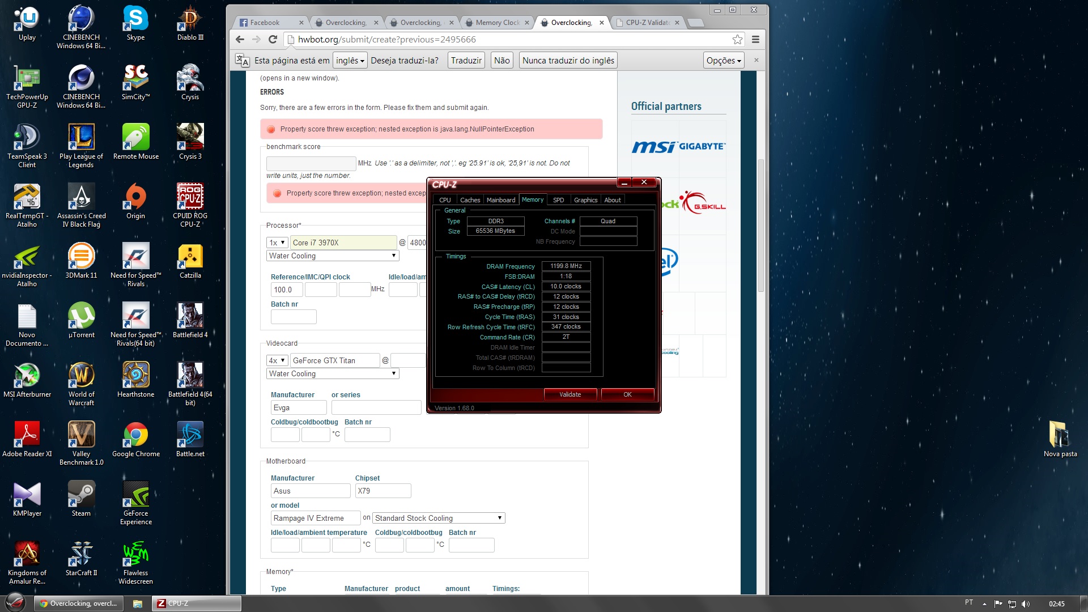Open Valley Benchmark 1.0 icon
Viewport: 1088px width, 612px height.
click(81, 444)
